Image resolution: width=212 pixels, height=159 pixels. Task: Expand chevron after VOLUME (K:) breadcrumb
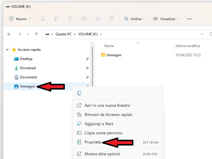click(101, 34)
